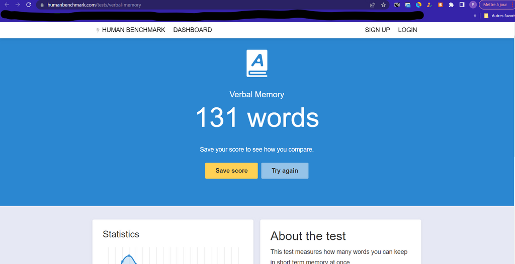Open the Autres favoris bookmarks folder
Viewport: 515px width, 264px height.
tap(499, 16)
